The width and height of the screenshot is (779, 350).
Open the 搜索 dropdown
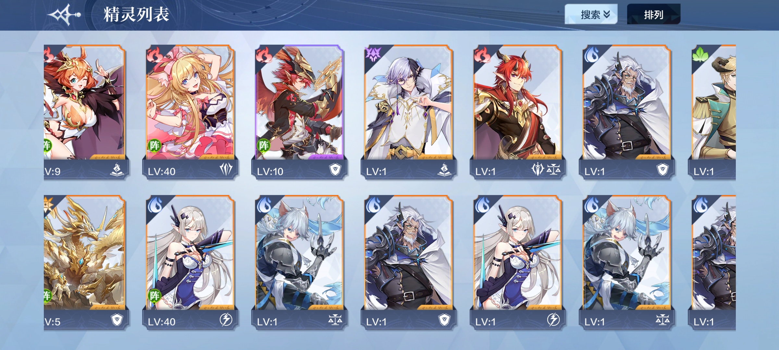point(591,14)
